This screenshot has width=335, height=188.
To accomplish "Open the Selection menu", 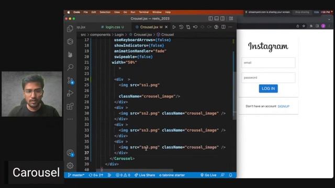I will coord(105,12).
